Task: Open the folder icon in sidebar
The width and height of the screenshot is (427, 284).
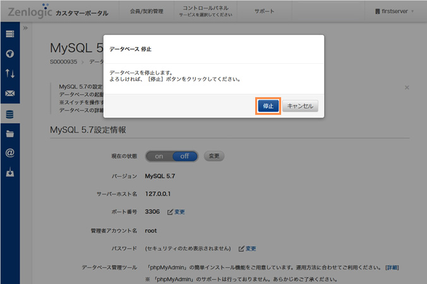Action: (x=9, y=134)
